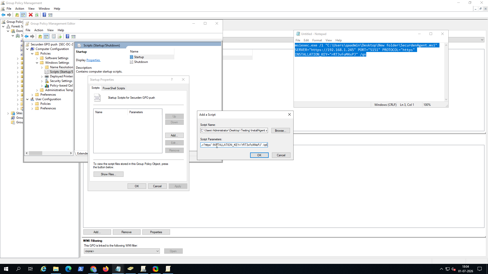The width and height of the screenshot is (488, 274).
Task: Open File Explorer from taskbar
Action: [x=56, y=269]
